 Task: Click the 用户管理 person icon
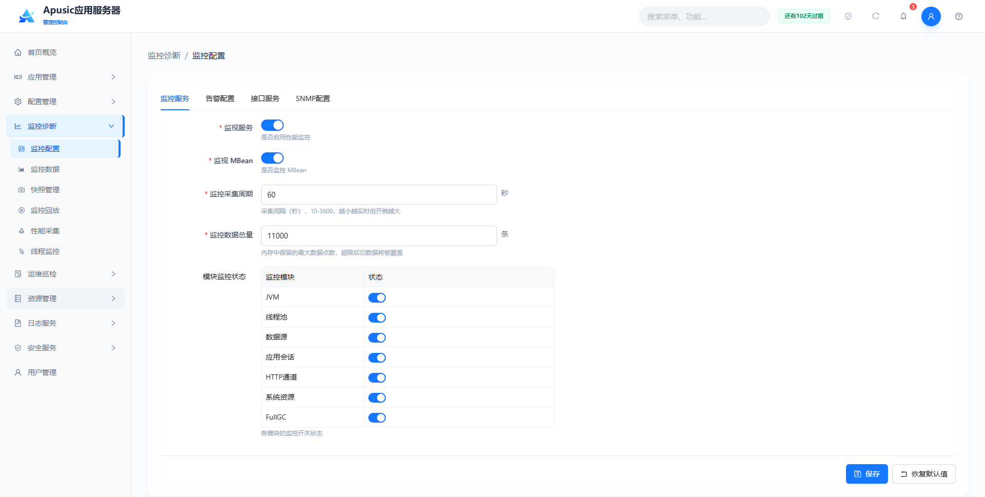(x=18, y=372)
